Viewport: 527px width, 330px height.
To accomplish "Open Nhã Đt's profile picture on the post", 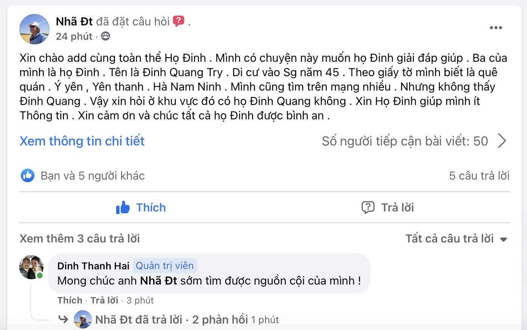I will pyautogui.click(x=34, y=29).
